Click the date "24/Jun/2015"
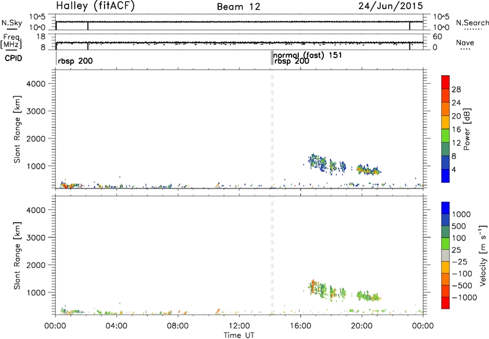Viewport: 489px width, 339px height. point(391,6)
